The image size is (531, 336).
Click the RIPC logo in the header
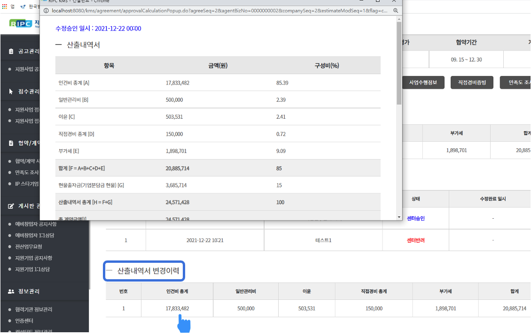coord(20,23)
